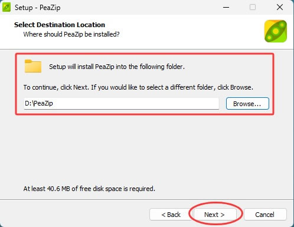This screenshot has height=227, width=294.
Task: Go back with the Back button
Action: [x=171, y=215]
